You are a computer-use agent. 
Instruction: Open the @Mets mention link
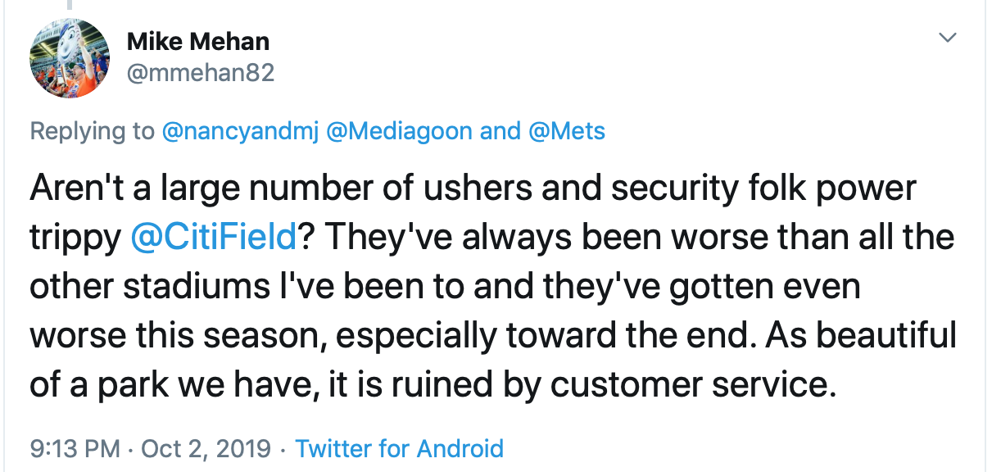point(568,131)
